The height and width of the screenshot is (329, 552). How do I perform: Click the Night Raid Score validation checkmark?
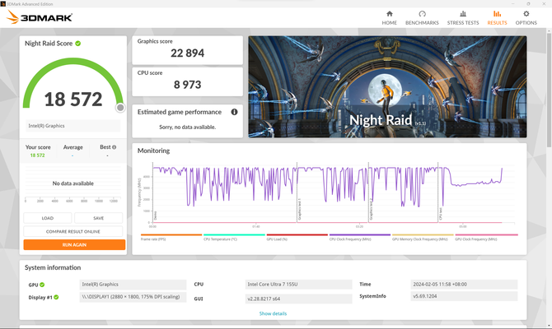(78, 44)
